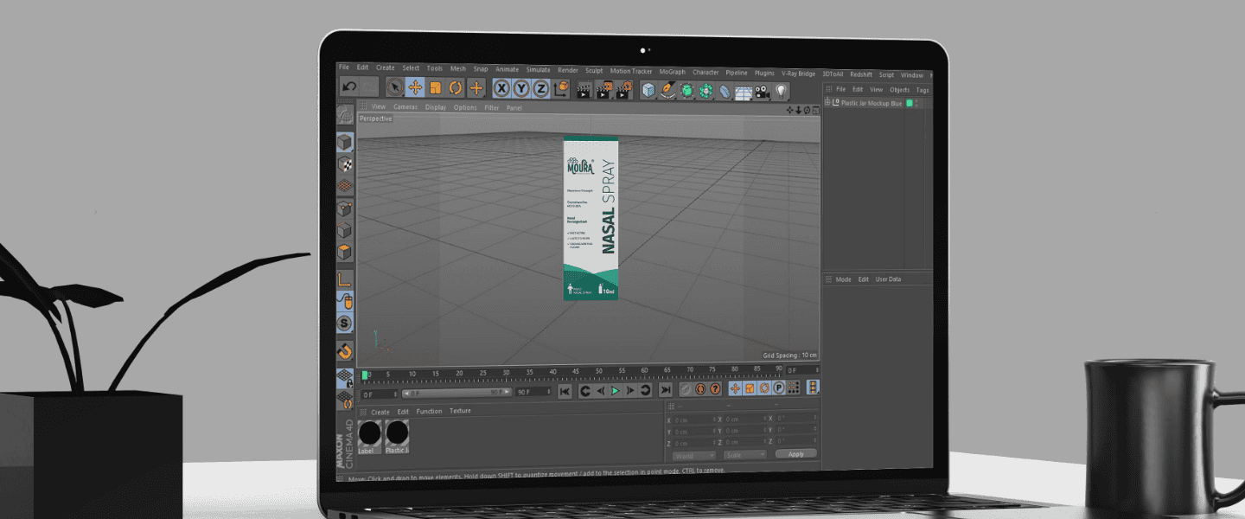Expand the Plastic Jar Mockup Blue object tree
The height and width of the screenshot is (519, 1245).
coord(827,103)
